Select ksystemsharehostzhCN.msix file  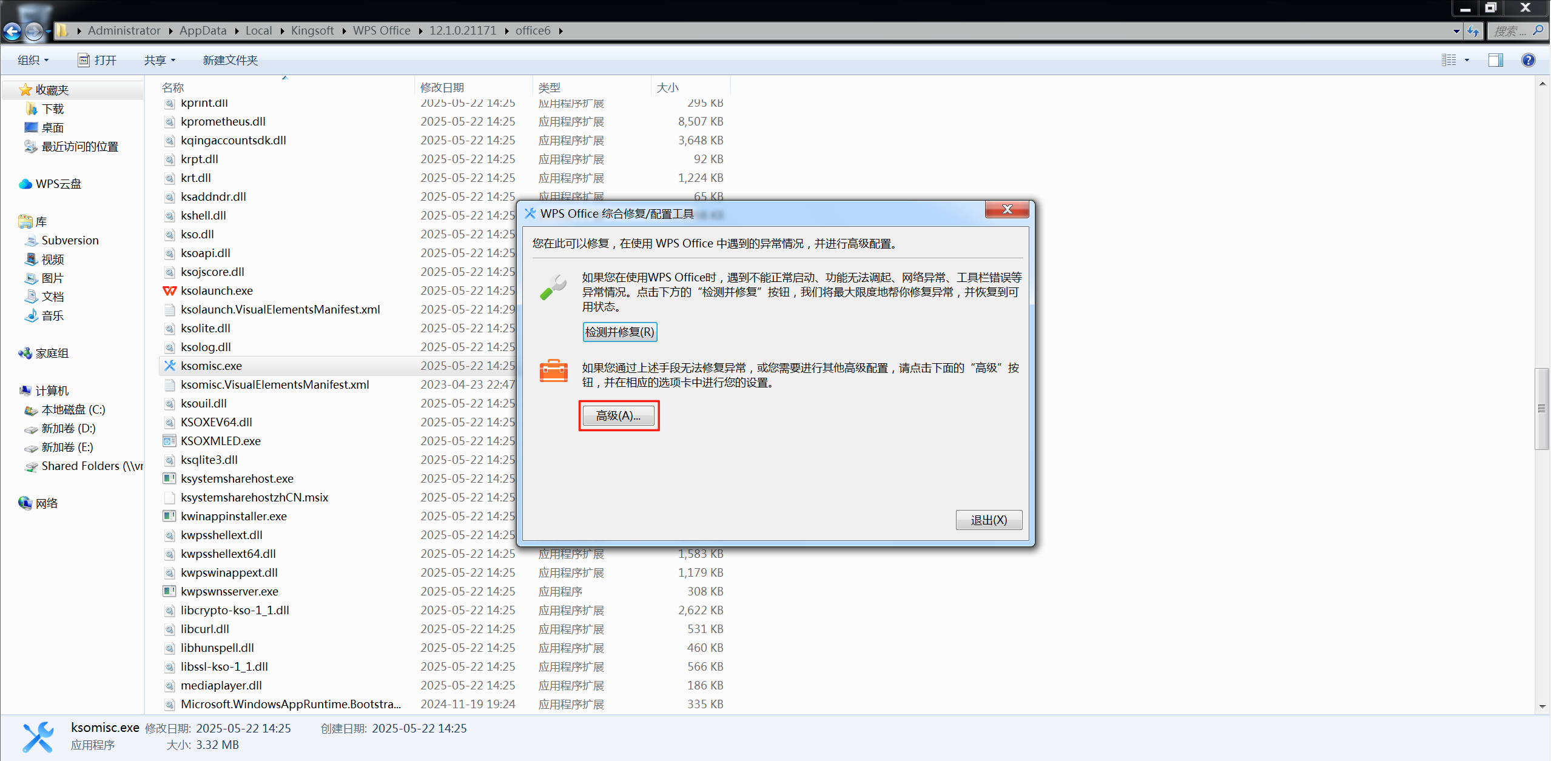coord(254,497)
